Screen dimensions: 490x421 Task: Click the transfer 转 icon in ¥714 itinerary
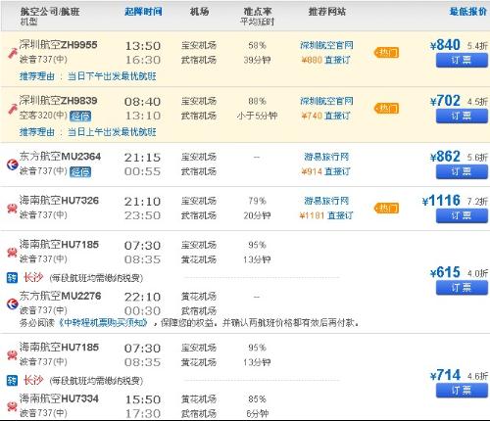click(x=12, y=381)
